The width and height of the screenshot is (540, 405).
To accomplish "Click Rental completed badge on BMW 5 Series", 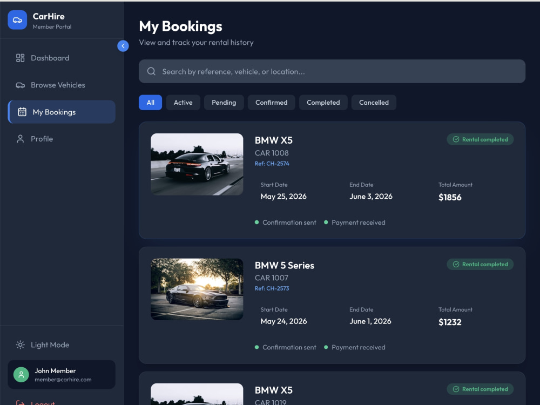I will [x=480, y=265].
